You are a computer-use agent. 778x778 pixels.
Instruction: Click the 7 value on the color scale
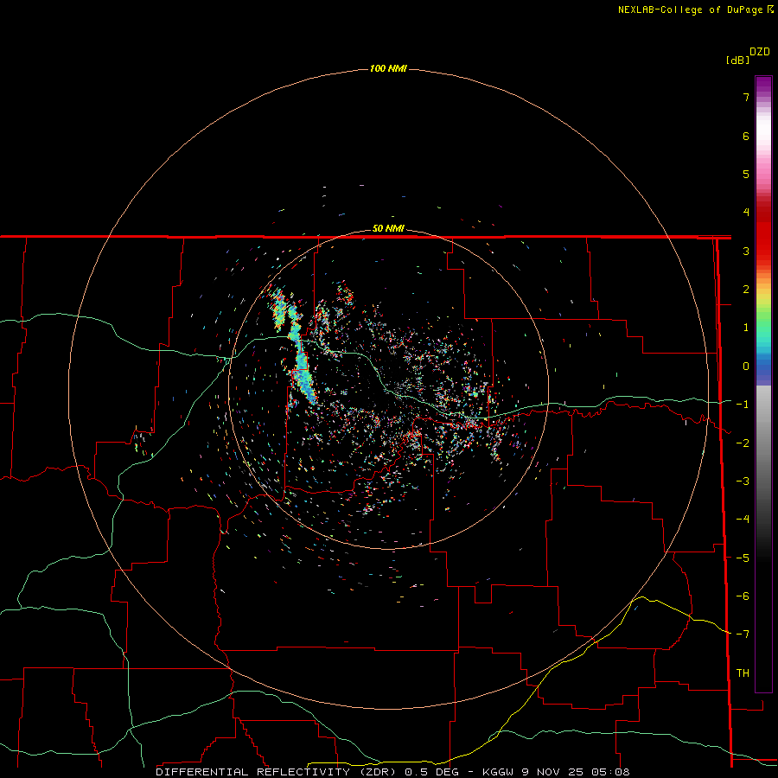click(746, 97)
